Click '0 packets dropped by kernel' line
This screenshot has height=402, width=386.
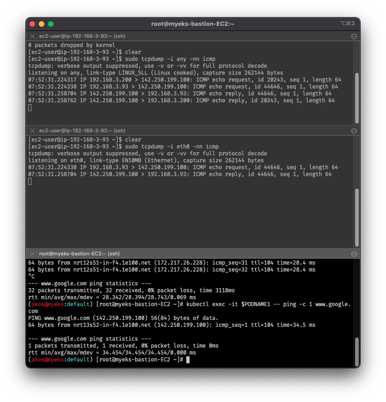click(71, 45)
